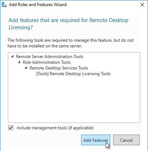
Task: Uncheck the Include management tools checkbox
Action: 11,128
